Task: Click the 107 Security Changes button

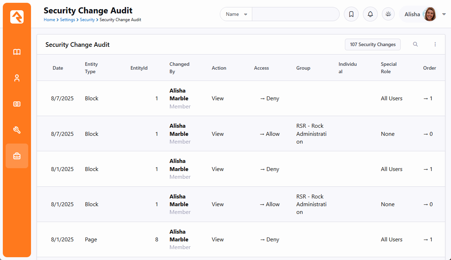Action: point(372,44)
